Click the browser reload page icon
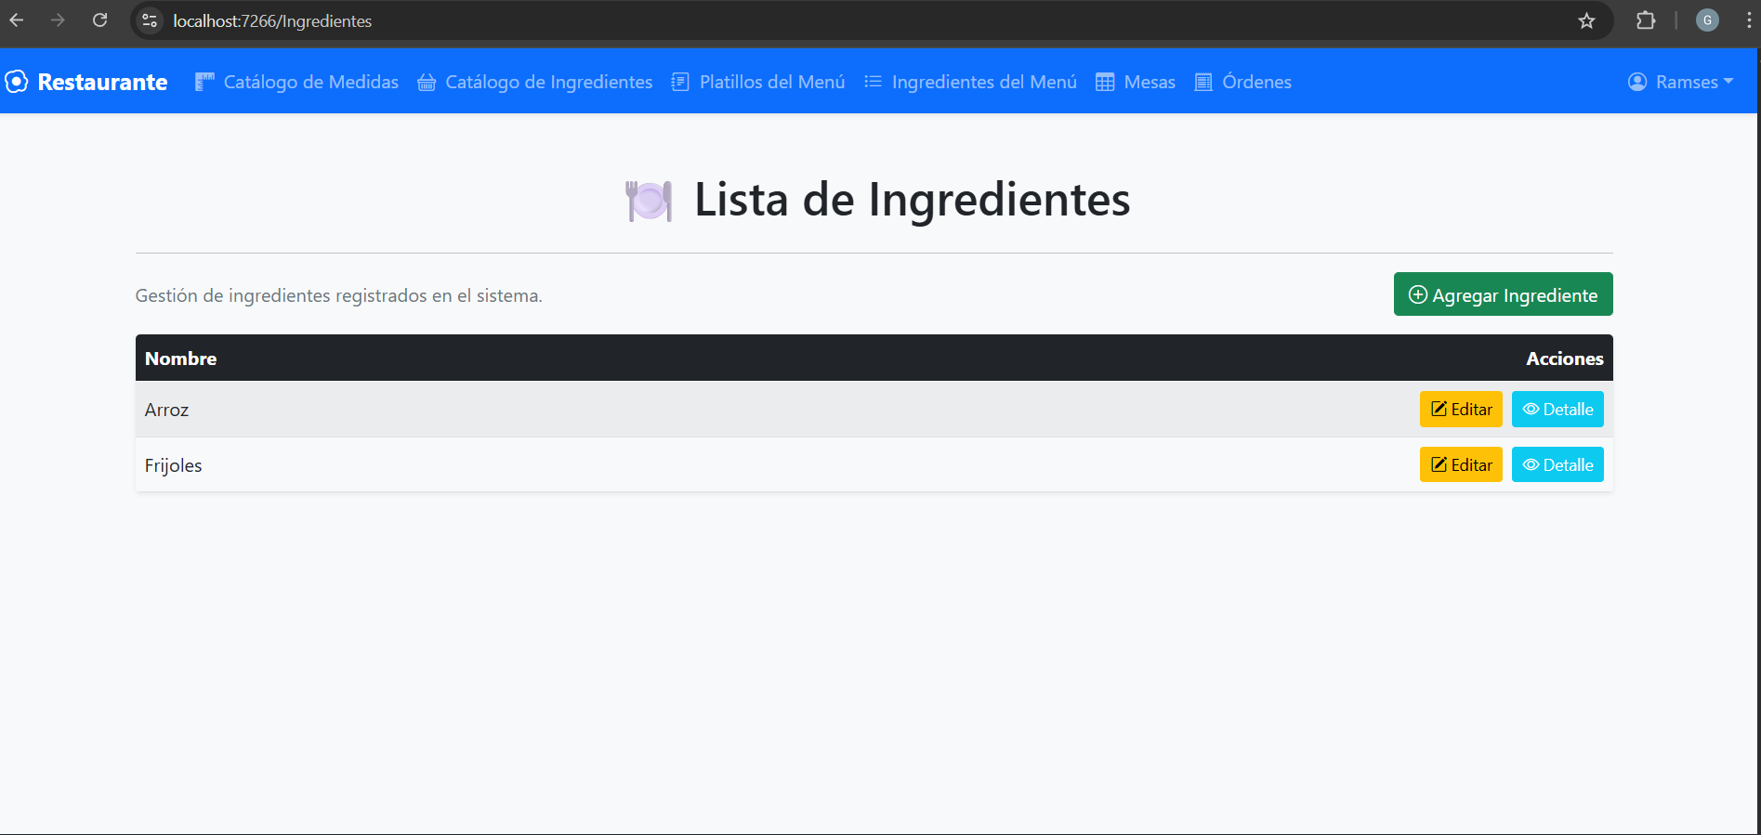 coord(100,20)
